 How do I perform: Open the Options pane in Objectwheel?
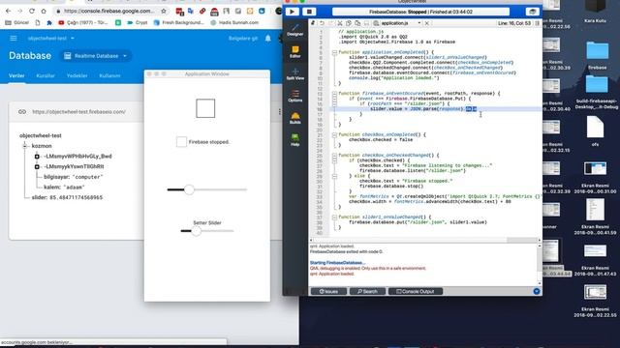(x=294, y=97)
